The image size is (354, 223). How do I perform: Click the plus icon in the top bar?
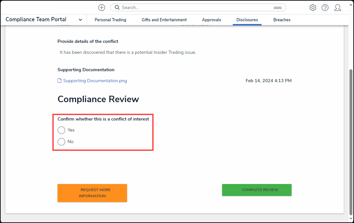click(102, 7)
